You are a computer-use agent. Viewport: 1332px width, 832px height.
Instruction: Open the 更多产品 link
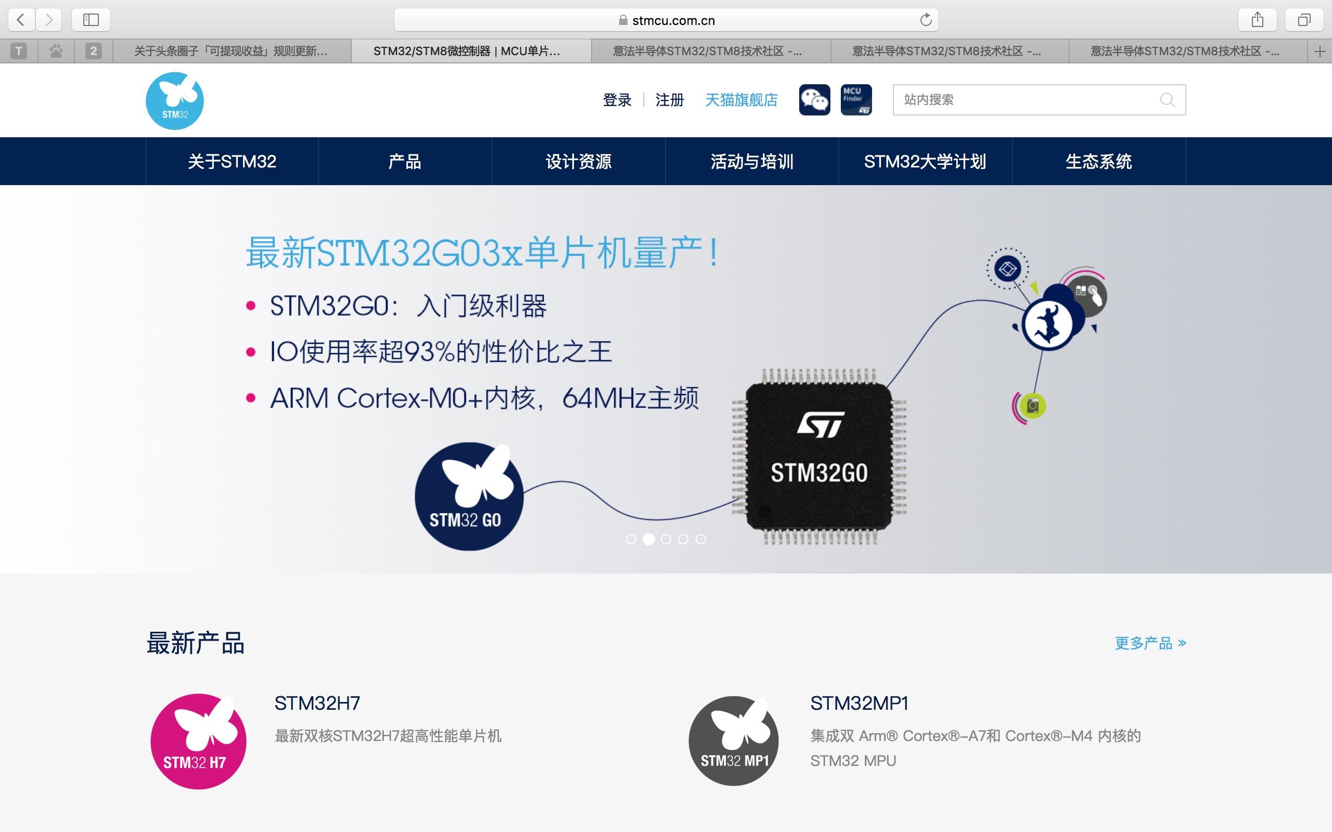coord(1150,643)
